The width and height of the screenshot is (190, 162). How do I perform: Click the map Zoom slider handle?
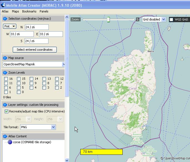pyautogui.click(x=109, y=19)
